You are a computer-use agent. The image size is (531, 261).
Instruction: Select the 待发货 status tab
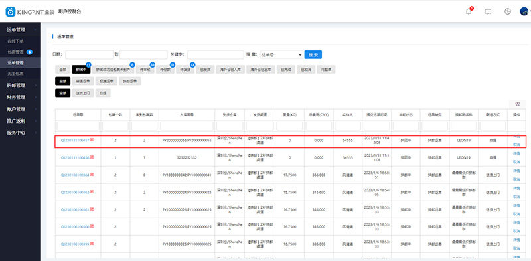(x=185, y=70)
